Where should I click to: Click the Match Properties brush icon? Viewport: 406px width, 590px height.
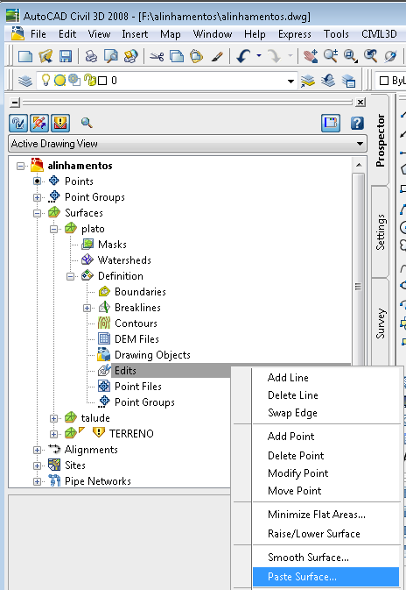(218, 57)
